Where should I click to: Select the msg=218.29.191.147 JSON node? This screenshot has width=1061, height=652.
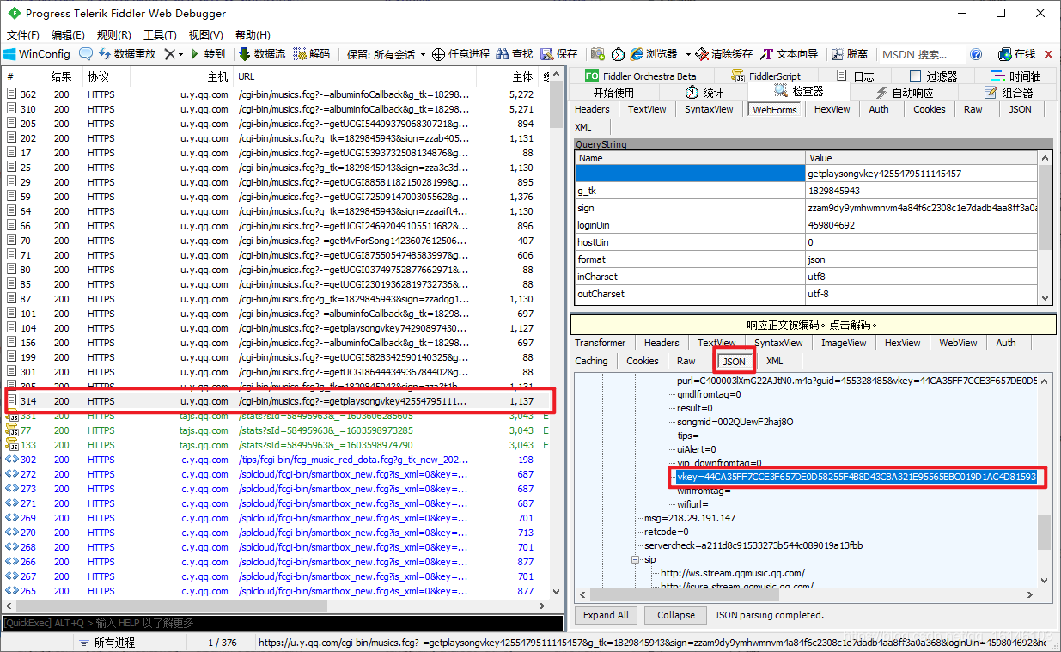(690, 518)
